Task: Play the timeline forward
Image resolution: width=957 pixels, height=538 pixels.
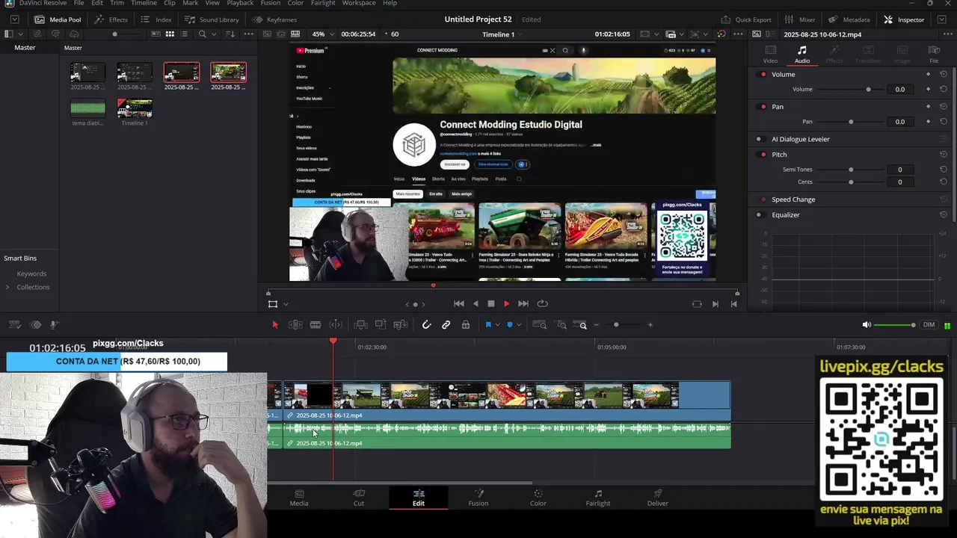Action: click(506, 303)
